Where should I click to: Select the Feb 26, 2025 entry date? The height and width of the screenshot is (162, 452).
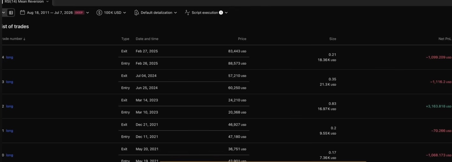point(147,63)
